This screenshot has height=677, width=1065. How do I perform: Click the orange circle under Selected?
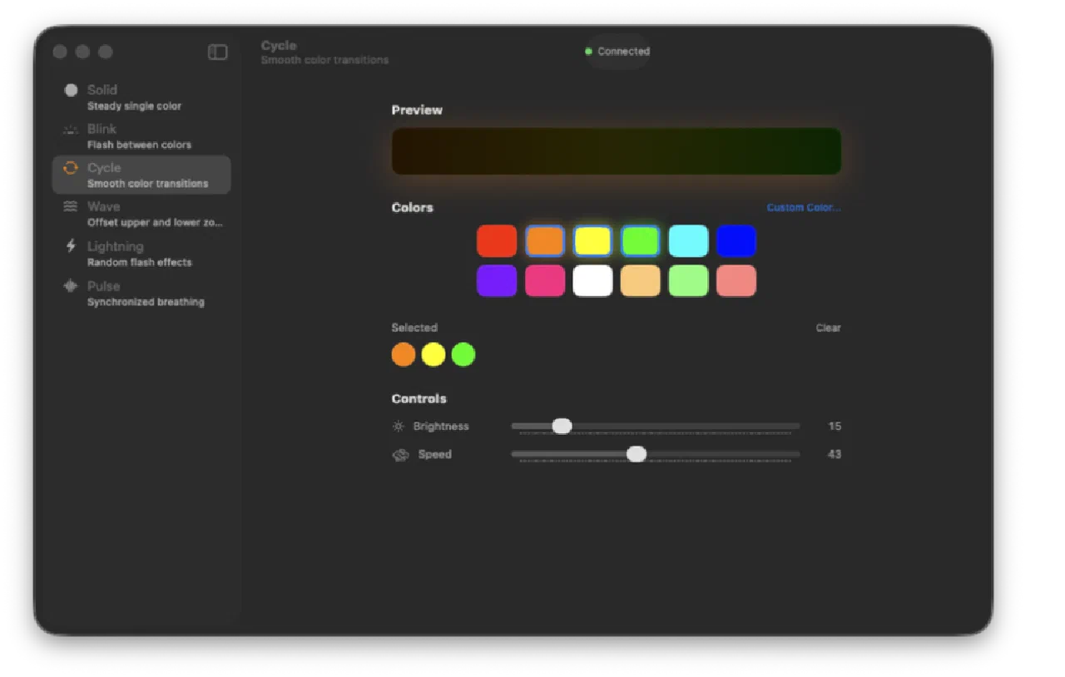pyautogui.click(x=404, y=355)
